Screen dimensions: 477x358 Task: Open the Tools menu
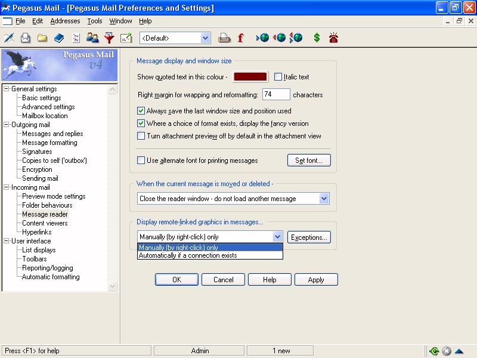point(95,21)
